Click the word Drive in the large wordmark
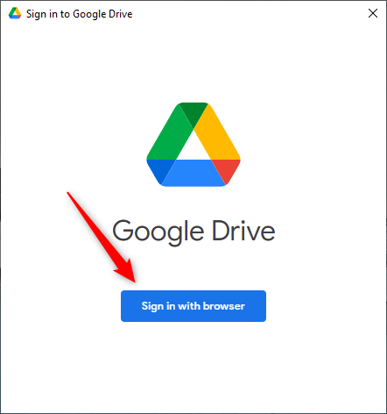Screen dimensions: 387x414 pyautogui.click(x=243, y=231)
